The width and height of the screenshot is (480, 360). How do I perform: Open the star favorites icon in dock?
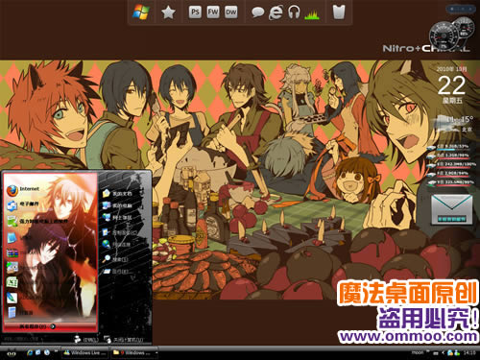coord(168,12)
